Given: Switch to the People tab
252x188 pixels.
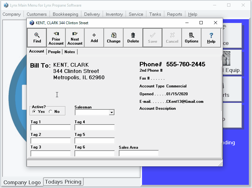Looking at the screenshot, I should point(54,52).
